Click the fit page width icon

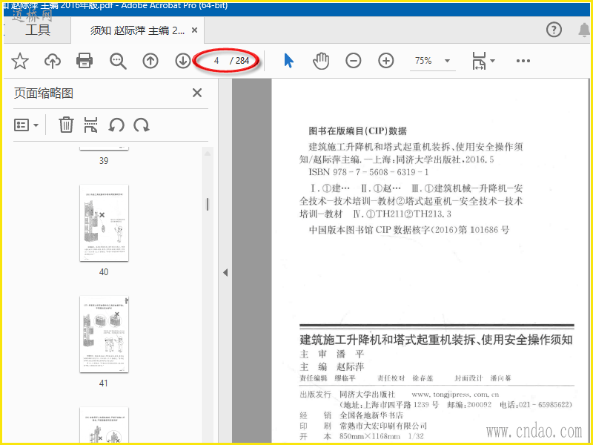pyautogui.click(x=478, y=61)
